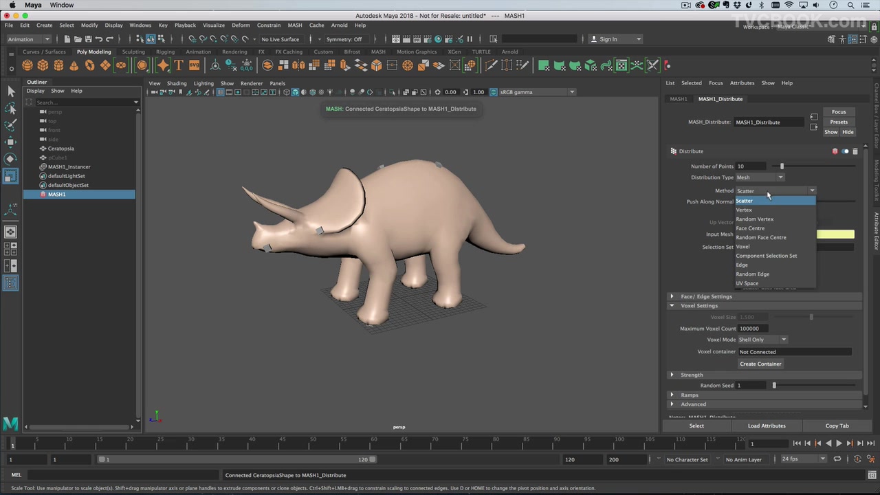The height and width of the screenshot is (495, 880).
Task: Click the save scene icon
Action: [88, 39]
